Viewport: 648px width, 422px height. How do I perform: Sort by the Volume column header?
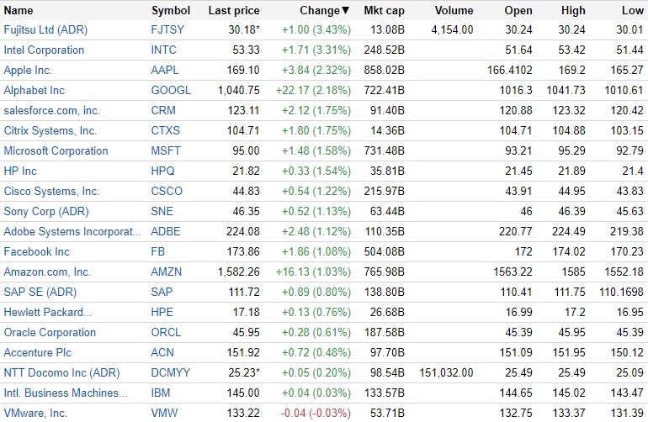(454, 11)
